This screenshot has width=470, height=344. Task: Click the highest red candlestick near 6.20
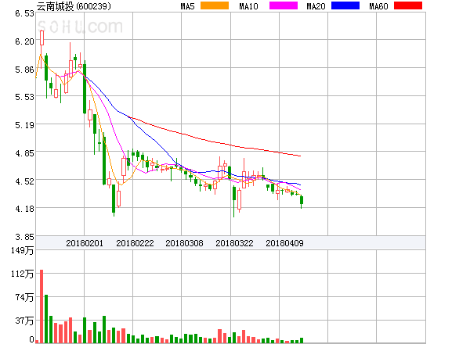(42, 38)
